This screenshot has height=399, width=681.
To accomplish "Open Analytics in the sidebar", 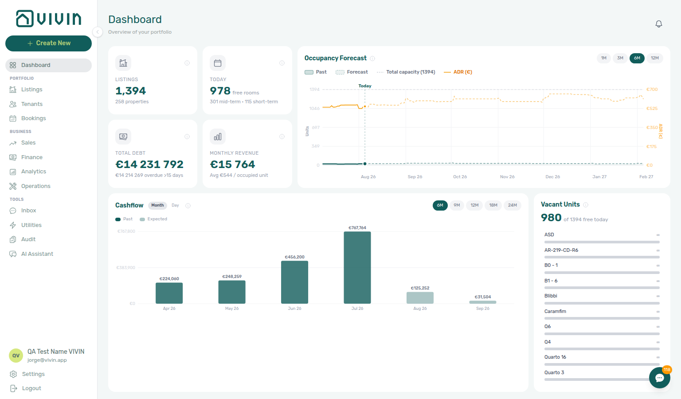I will pos(48,172).
